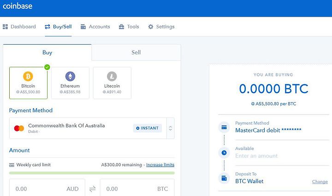This screenshot has width=332, height=196.
Task: Click the Payment Method heading
Action: pos(31,110)
